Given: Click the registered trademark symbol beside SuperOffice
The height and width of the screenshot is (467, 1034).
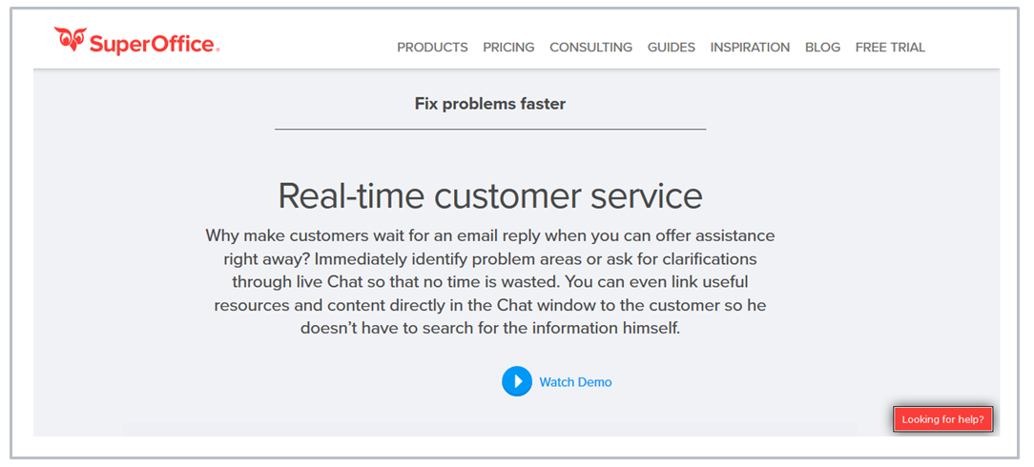Looking at the screenshot, I should tap(218, 50).
